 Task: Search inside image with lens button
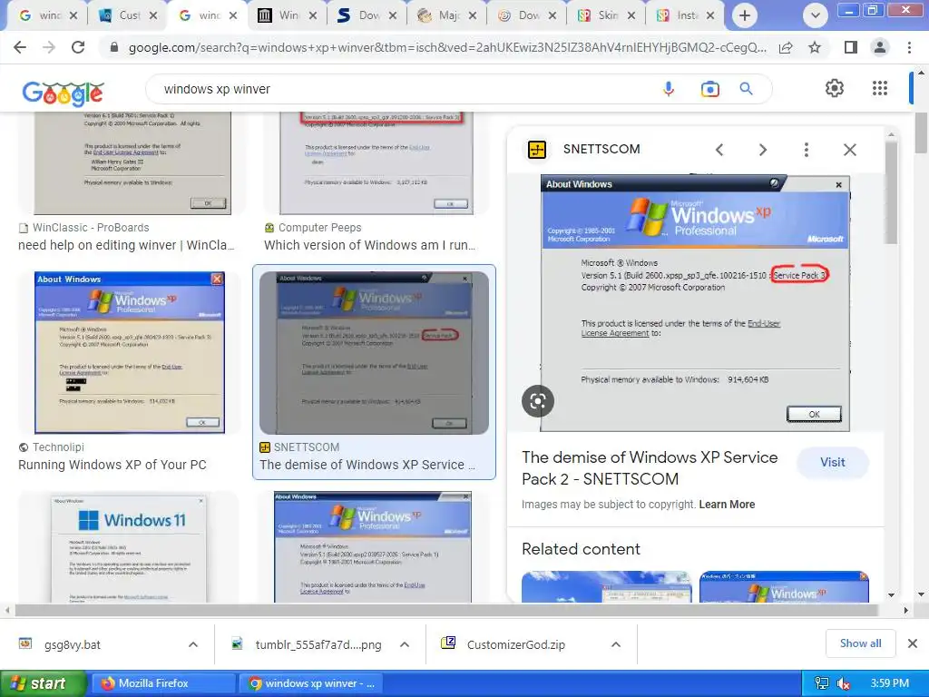pyautogui.click(x=538, y=401)
